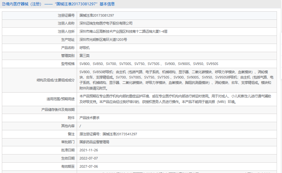
Task: Click product name value 呼吸机
Action: 85,48
